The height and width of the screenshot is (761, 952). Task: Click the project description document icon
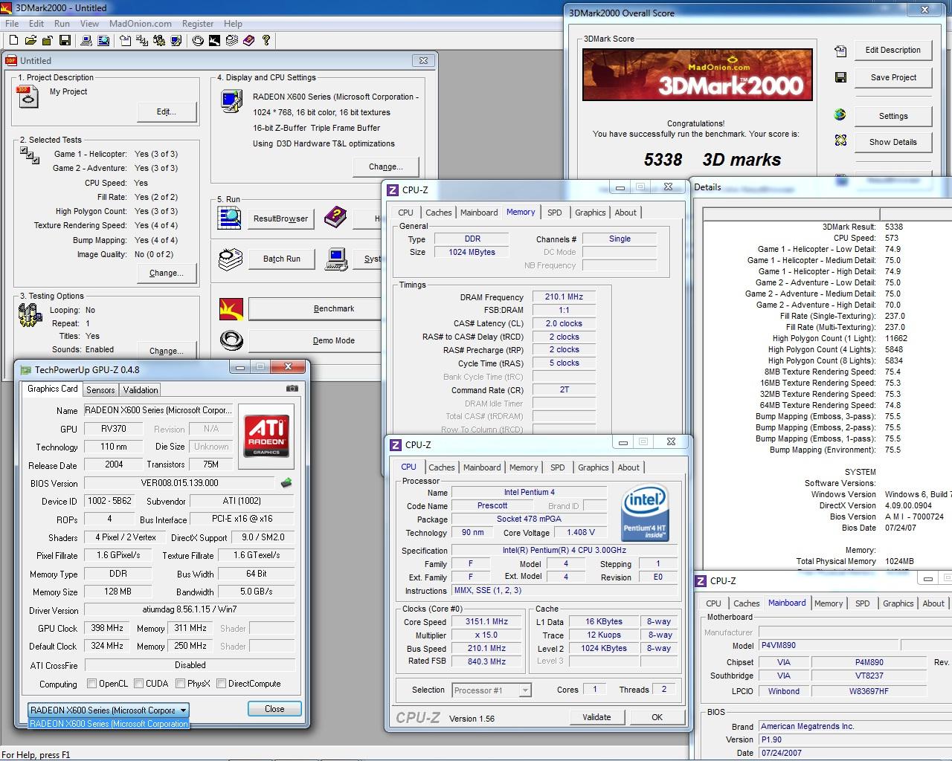point(28,97)
